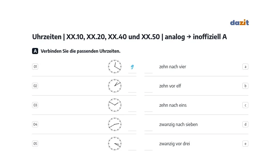Click the handwritten answer g in row 01
The image size is (268, 151).
[132, 67]
